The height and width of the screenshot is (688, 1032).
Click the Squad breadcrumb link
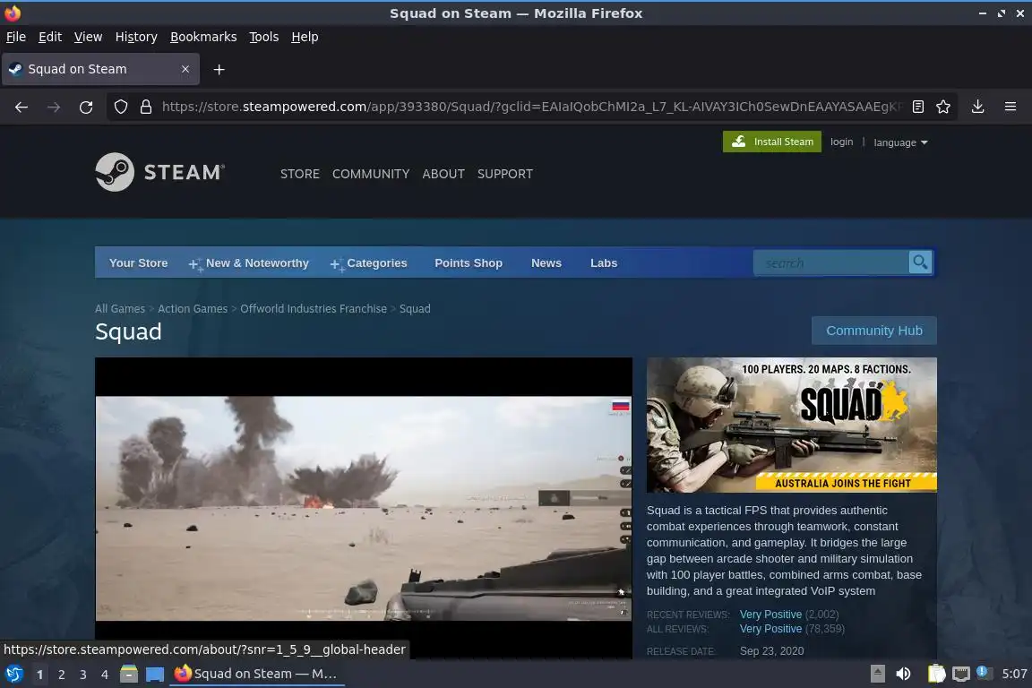(415, 308)
